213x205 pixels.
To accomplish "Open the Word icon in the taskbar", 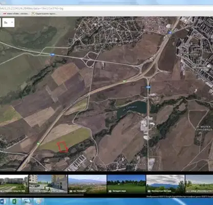I will point(3,202).
